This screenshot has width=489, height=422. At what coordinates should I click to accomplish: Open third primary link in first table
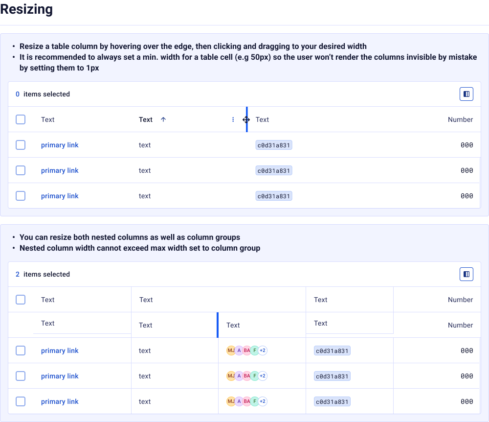click(60, 196)
